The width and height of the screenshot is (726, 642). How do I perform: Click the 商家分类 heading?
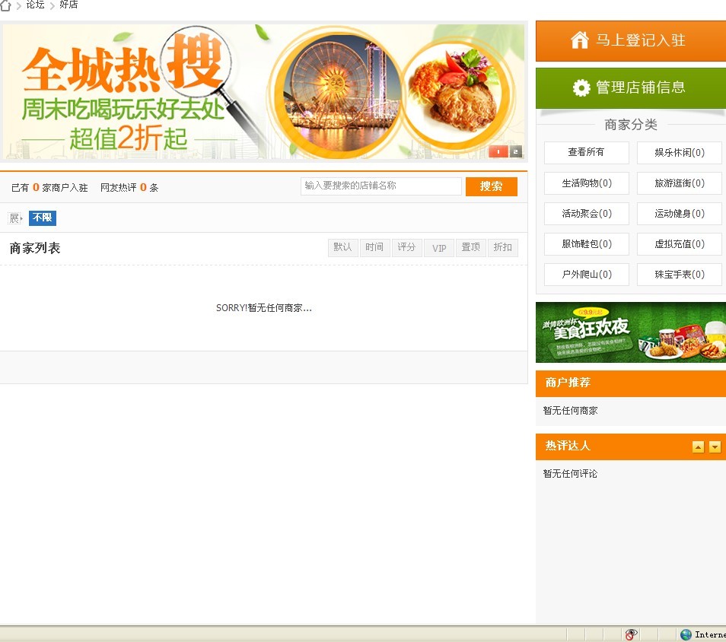(631, 125)
